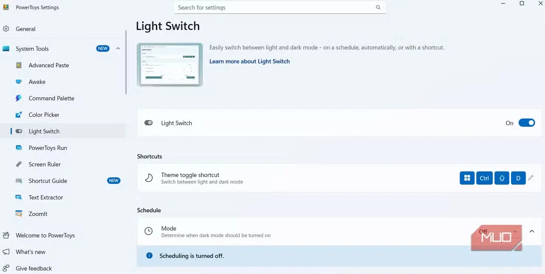Click the Color Picker dropper icon
545x274 pixels.
(x=19, y=115)
